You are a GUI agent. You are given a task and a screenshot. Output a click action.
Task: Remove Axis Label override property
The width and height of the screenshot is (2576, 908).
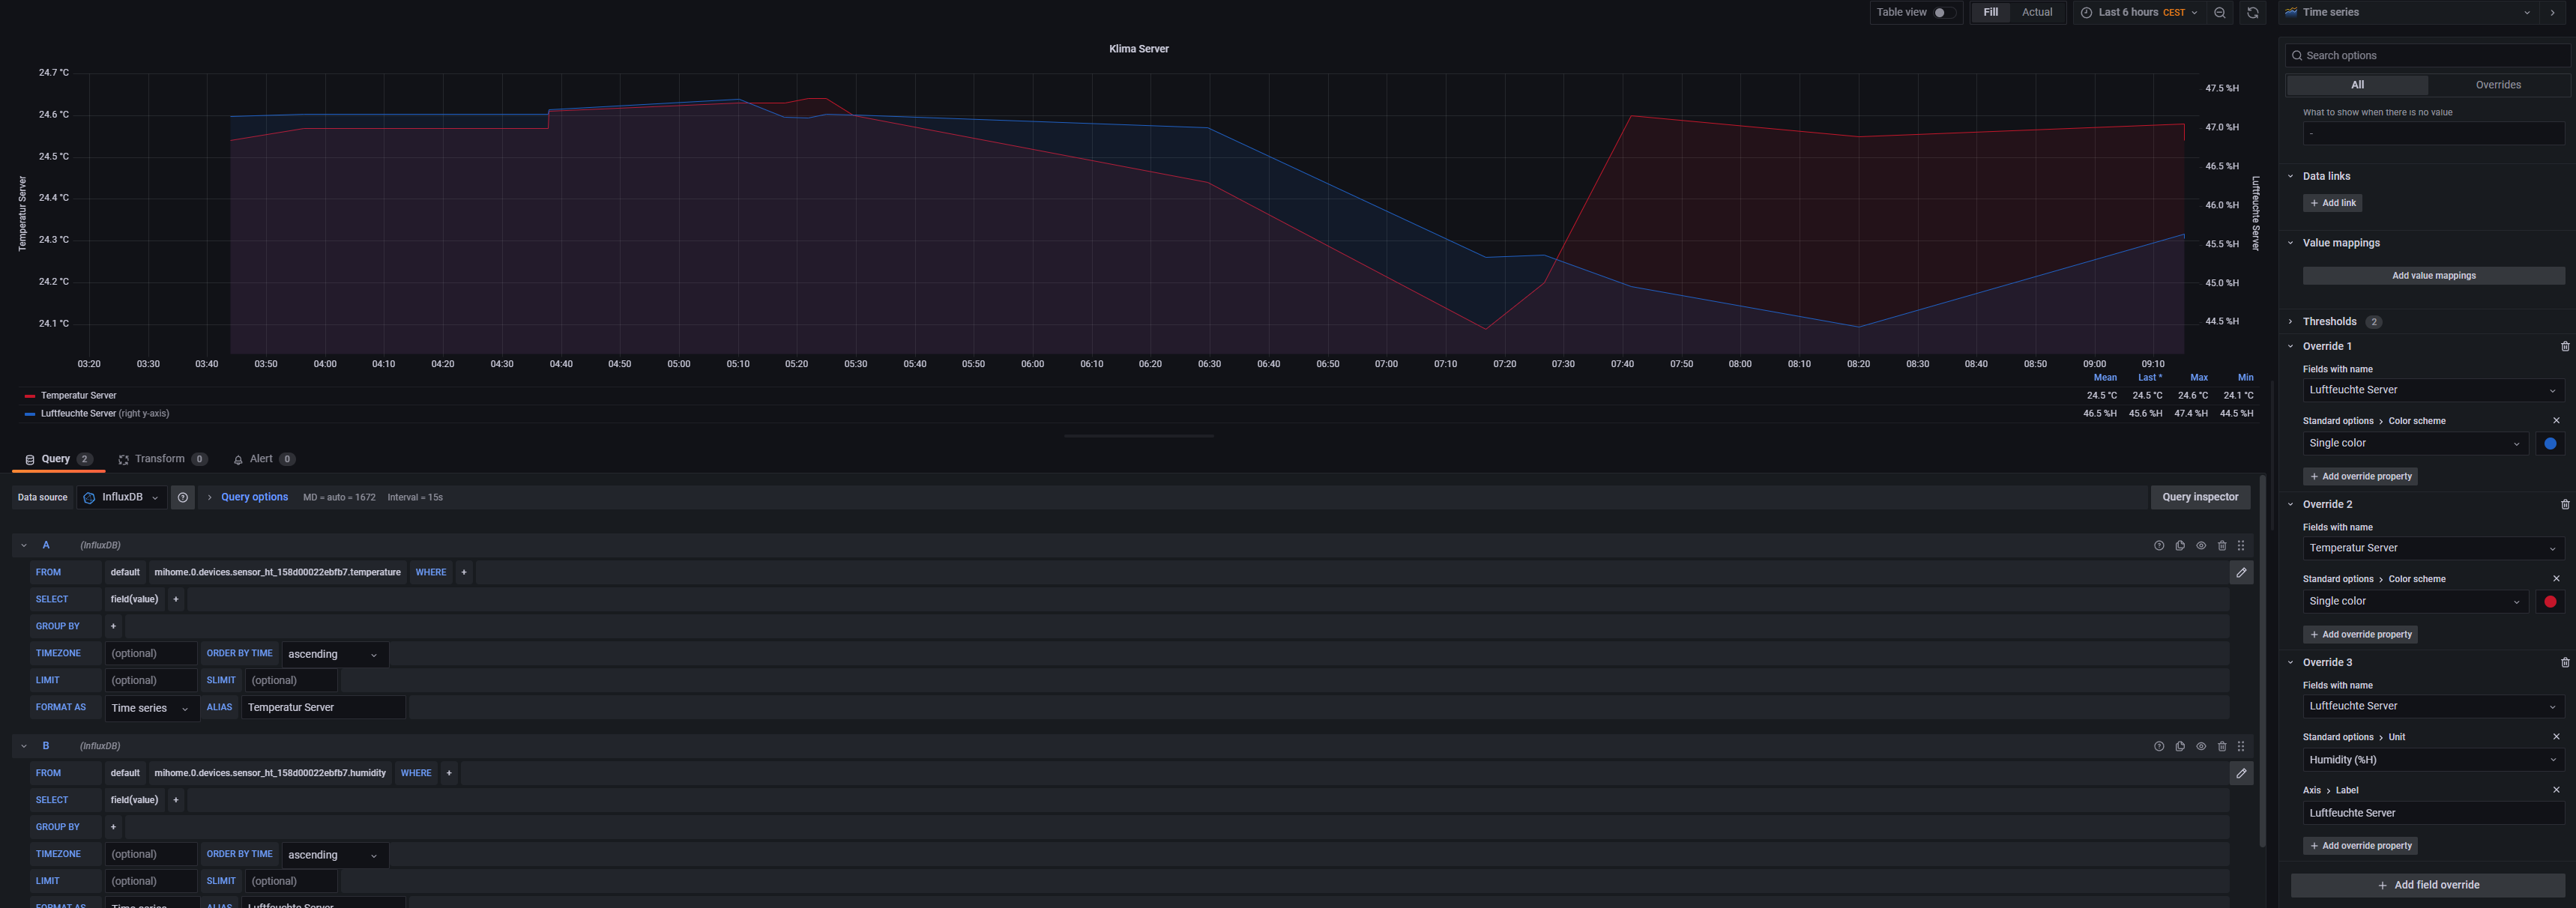tap(2556, 790)
